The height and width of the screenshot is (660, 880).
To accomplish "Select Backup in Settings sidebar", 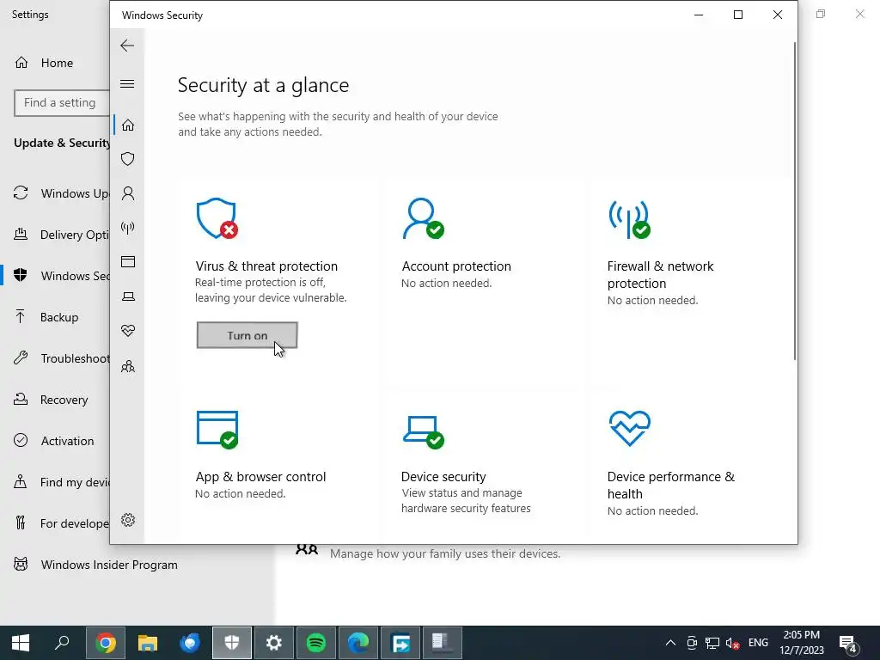I will (x=55, y=317).
